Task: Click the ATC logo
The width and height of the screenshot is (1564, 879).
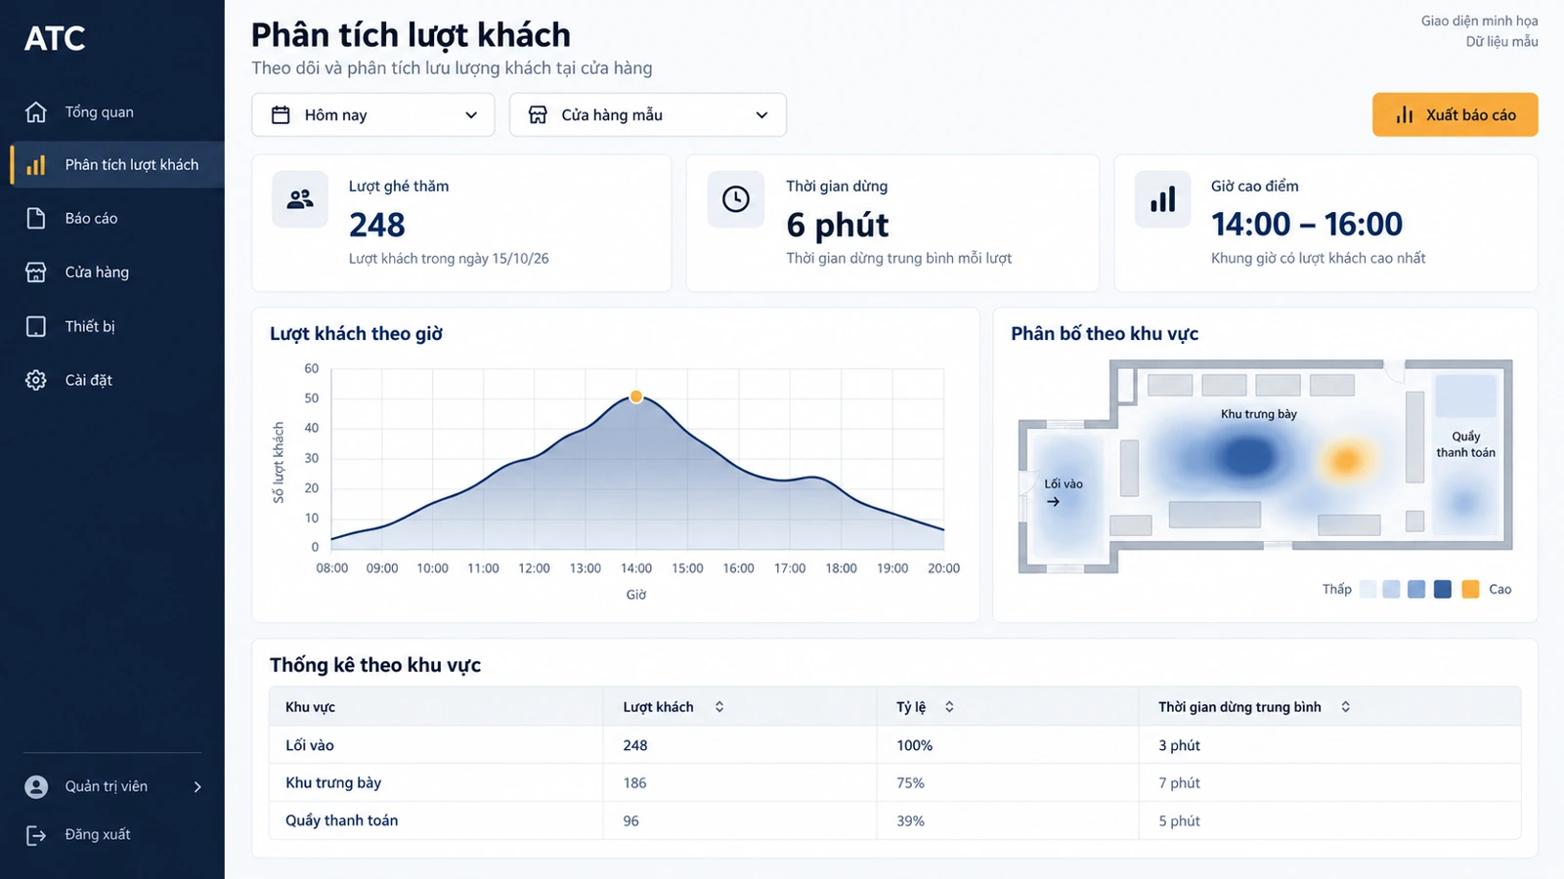Action: [x=55, y=39]
